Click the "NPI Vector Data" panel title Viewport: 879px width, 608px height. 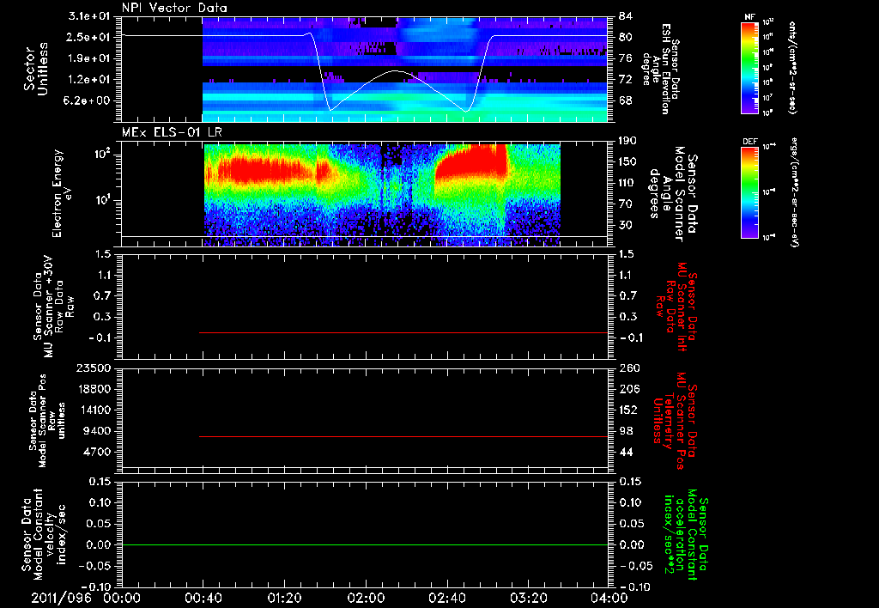(174, 8)
